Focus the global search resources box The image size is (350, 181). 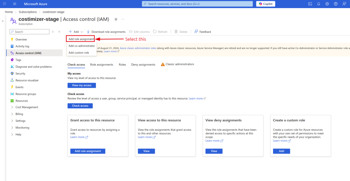point(197,4)
